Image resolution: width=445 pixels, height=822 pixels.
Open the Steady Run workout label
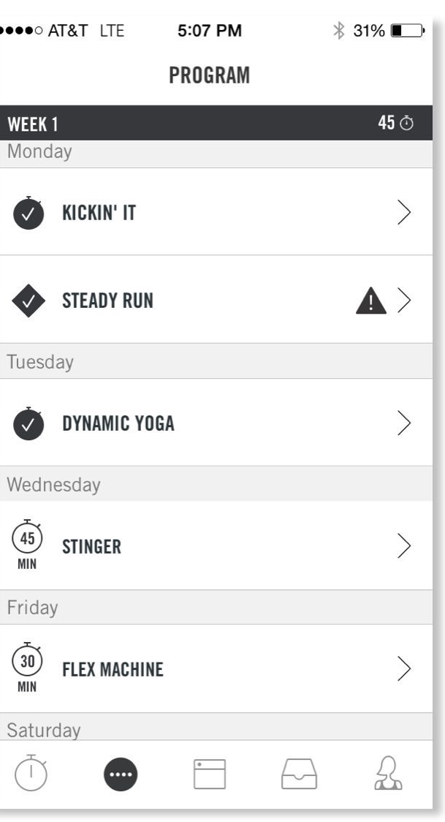[x=107, y=301]
